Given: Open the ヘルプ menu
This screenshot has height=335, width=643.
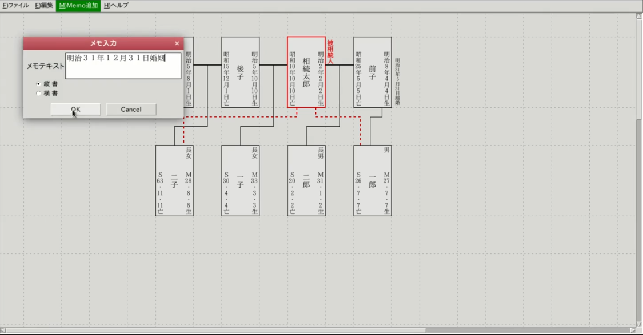Looking at the screenshot, I should click(116, 5).
